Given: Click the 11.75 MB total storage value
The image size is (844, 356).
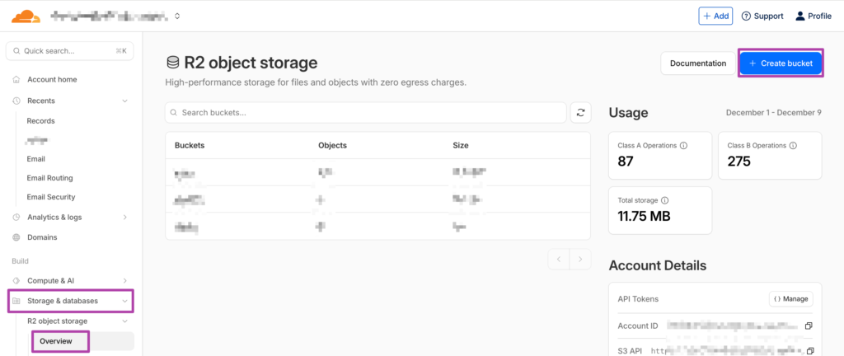Looking at the screenshot, I should click(644, 216).
